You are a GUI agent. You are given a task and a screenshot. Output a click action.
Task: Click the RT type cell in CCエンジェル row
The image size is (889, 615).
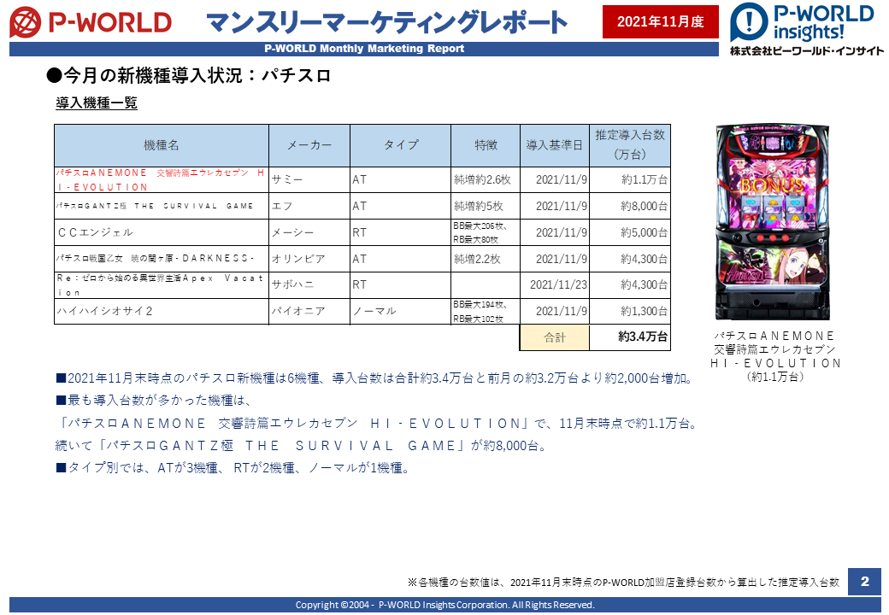click(401, 232)
